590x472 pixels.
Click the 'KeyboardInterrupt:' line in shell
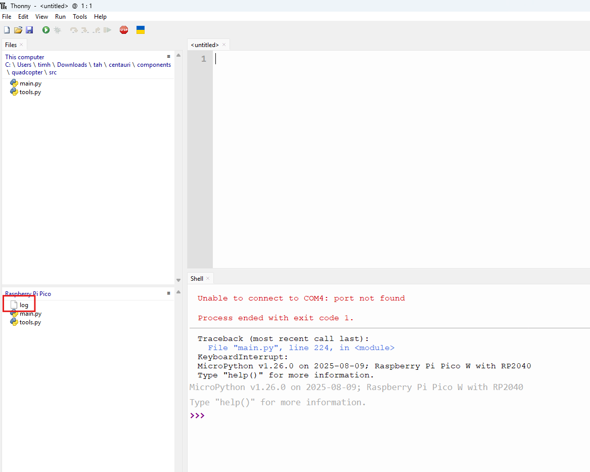pos(243,357)
